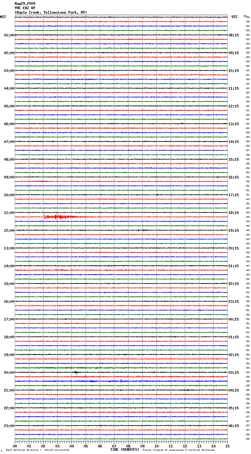Select the station code YMC EHZ WY

25,8
